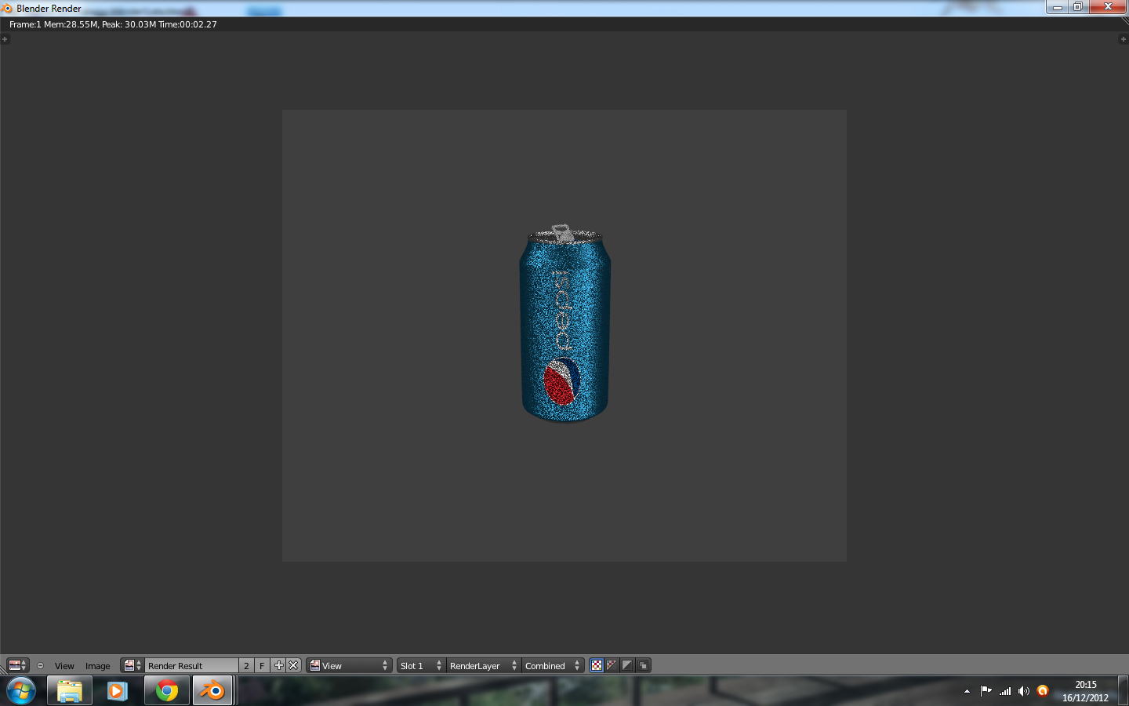Toggle color-only channel display button

[612, 665]
